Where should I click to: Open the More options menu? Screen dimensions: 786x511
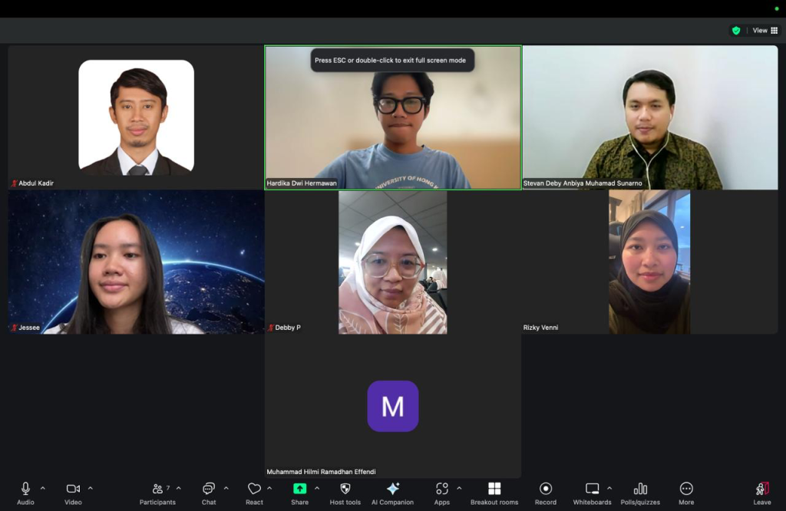pyautogui.click(x=686, y=493)
